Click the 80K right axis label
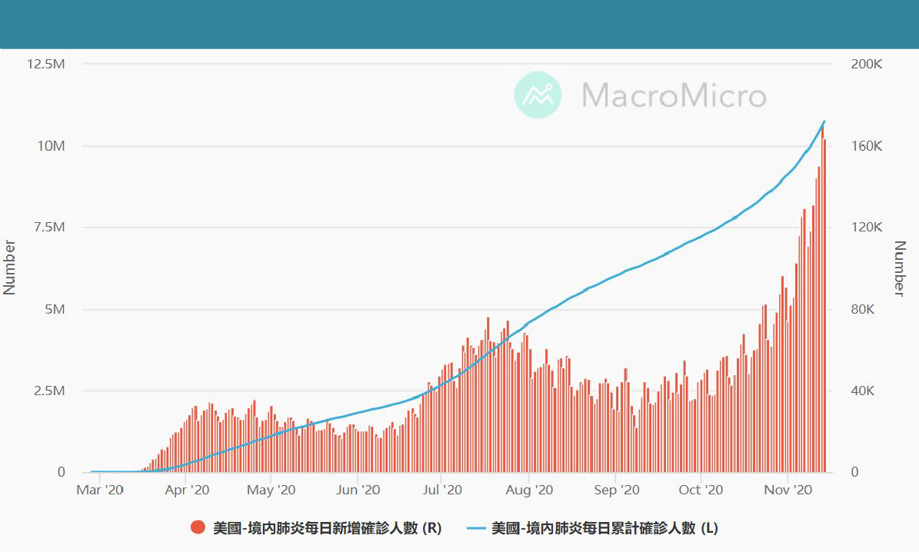This screenshot has width=919, height=552. tap(863, 309)
